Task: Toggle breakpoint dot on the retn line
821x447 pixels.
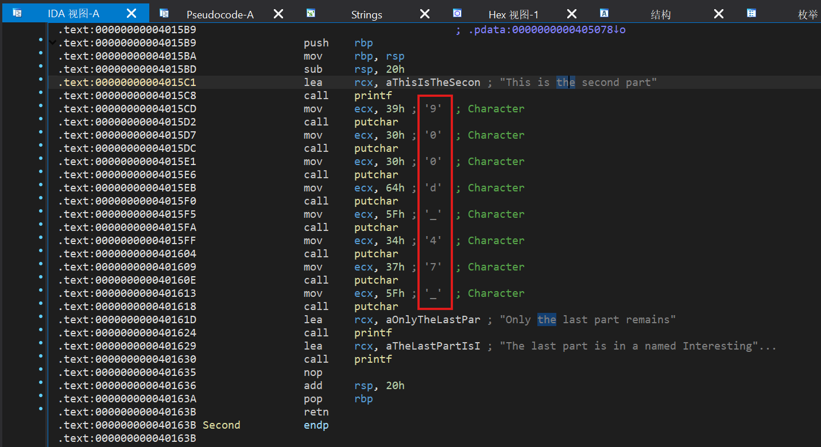Action: [41, 409]
